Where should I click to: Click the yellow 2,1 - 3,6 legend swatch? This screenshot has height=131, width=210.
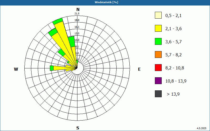coord(158,28)
